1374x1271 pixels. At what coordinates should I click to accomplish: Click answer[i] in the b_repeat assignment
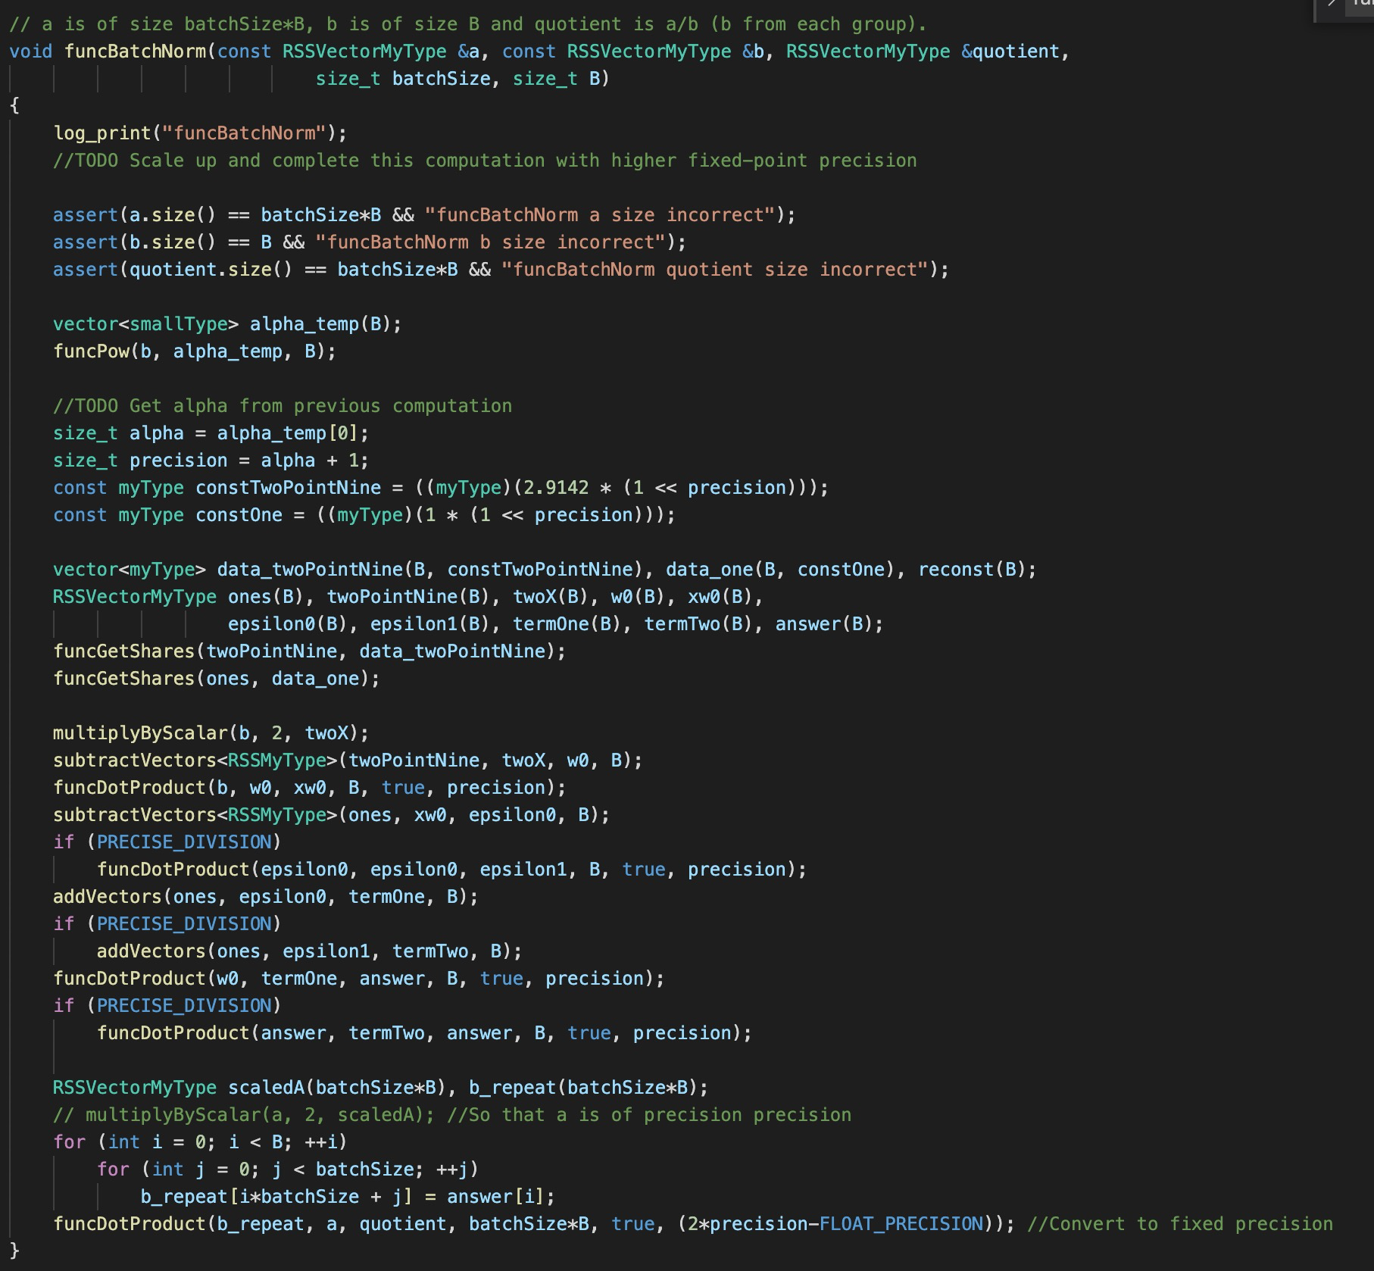point(495,1197)
